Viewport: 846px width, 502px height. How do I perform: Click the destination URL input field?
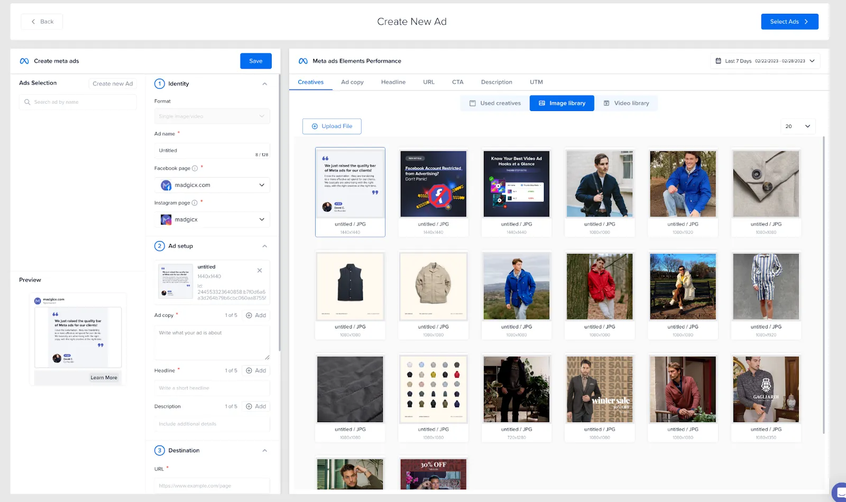click(212, 486)
